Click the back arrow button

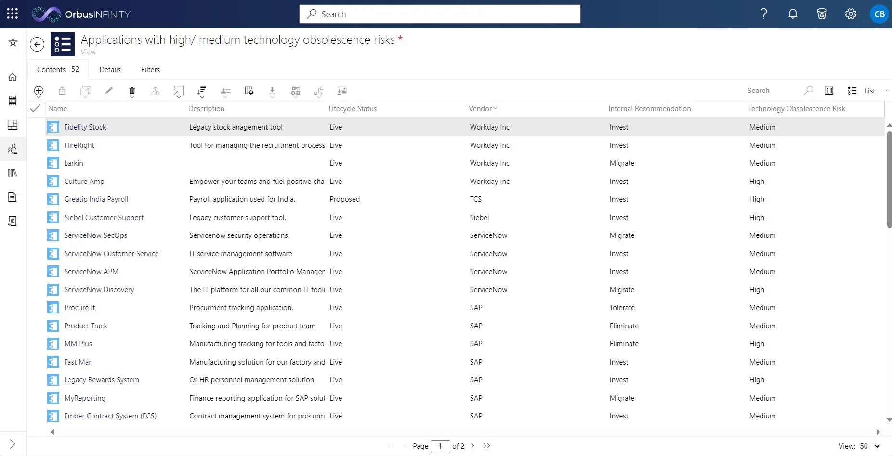coord(37,44)
